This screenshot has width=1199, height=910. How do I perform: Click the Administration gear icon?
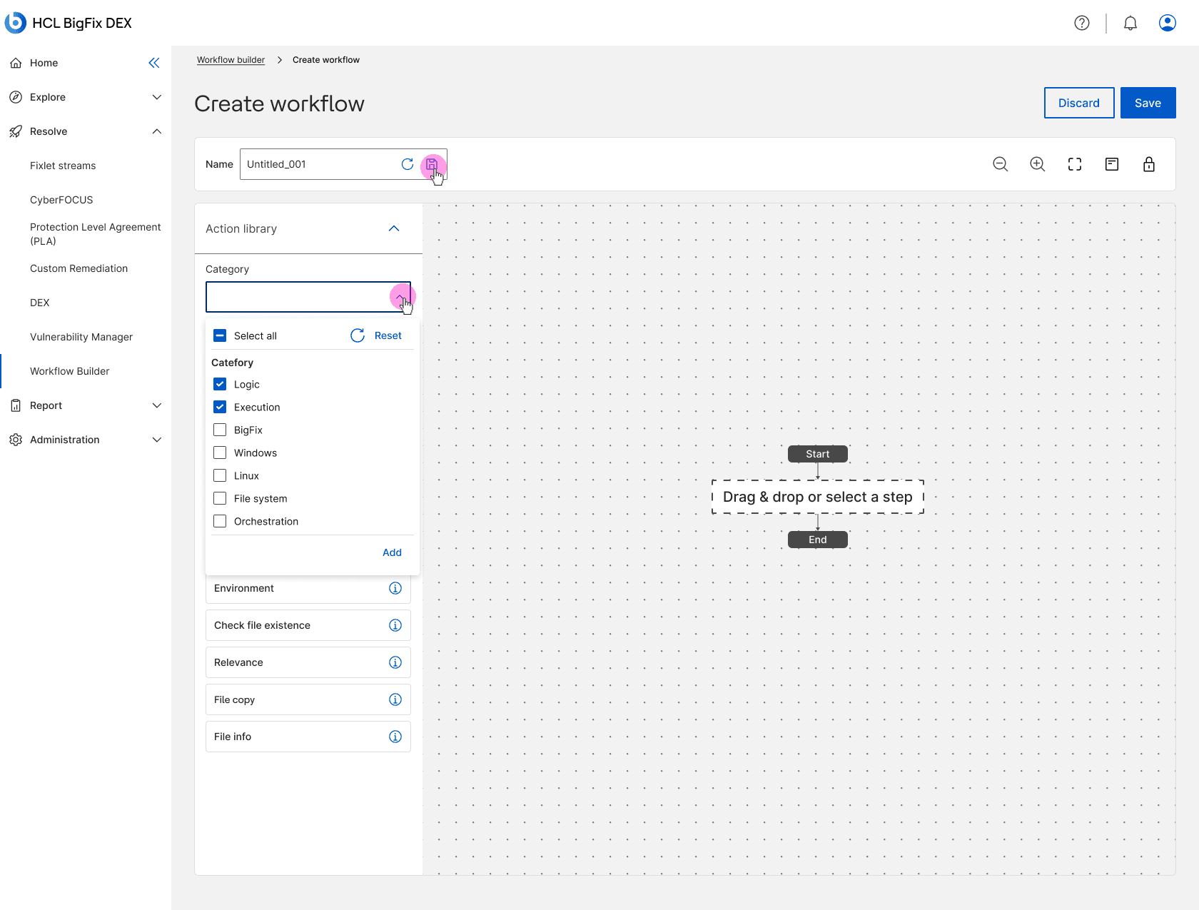16,440
